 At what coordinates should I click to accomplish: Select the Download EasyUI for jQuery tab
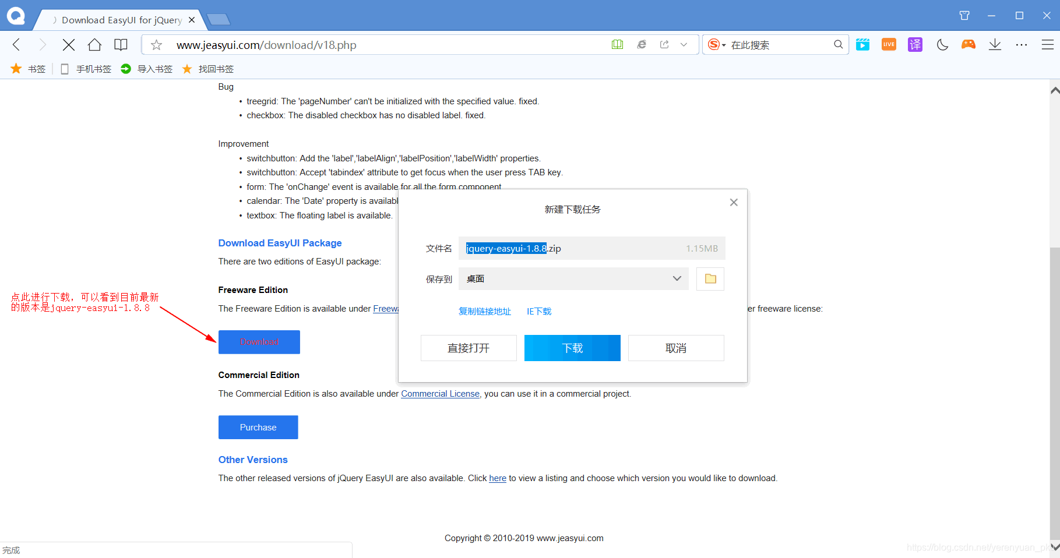pyautogui.click(x=121, y=20)
